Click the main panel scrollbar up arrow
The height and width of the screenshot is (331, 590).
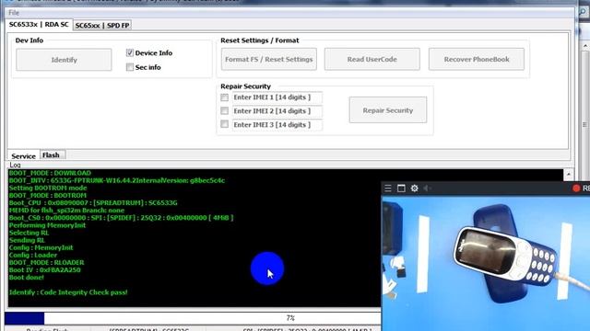point(585,45)
